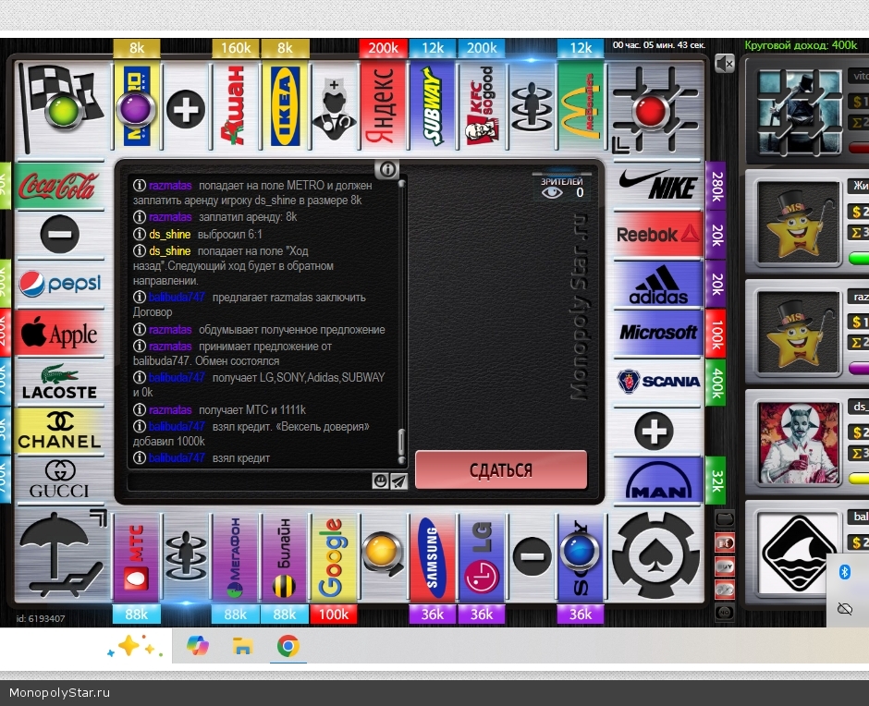This screenshot has width=869, height=706.
Task: Click balibuda747 in 'предлагает razmatas' line
Action: tap(177, 297)
